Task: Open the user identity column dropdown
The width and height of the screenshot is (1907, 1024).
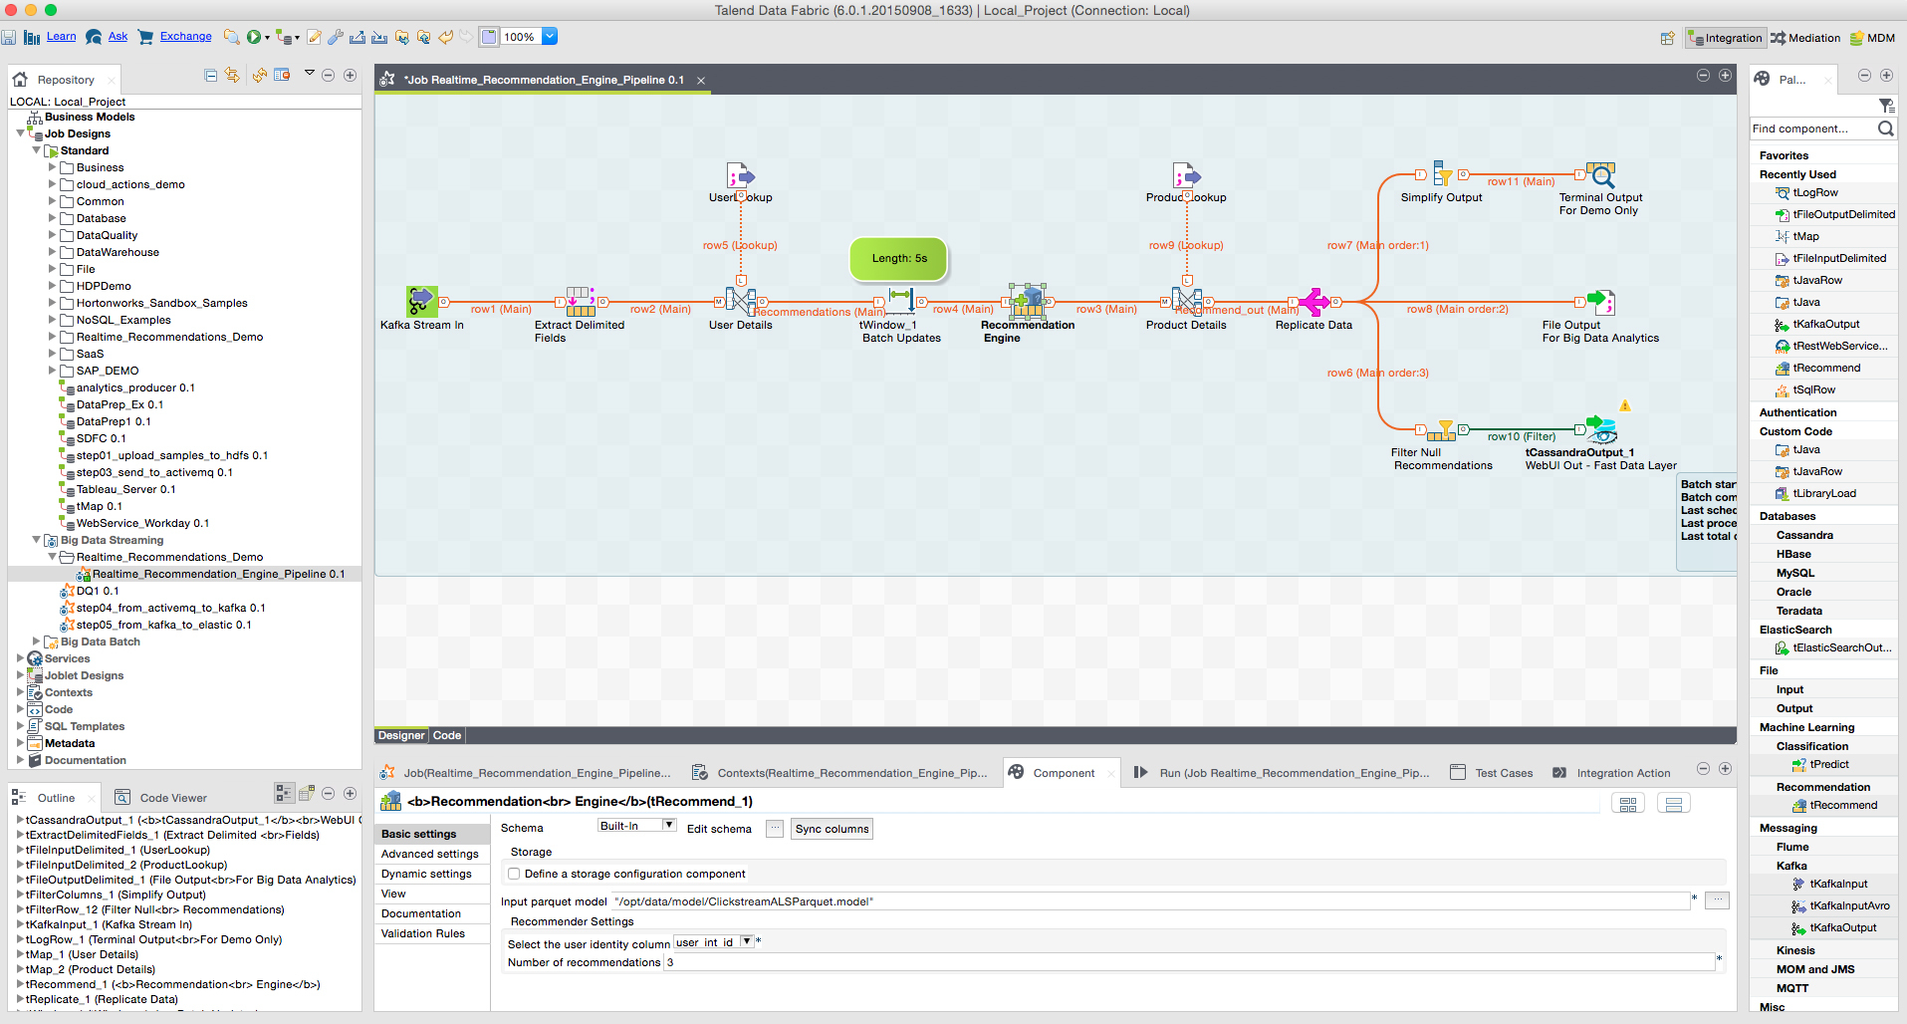Action: [x=746, y=941]
